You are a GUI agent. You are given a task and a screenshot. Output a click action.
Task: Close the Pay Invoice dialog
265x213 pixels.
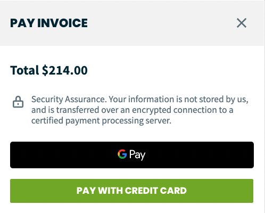(242, 23)
